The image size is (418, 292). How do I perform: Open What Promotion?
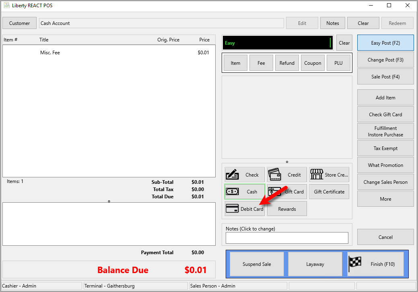[x=385, y=165]
